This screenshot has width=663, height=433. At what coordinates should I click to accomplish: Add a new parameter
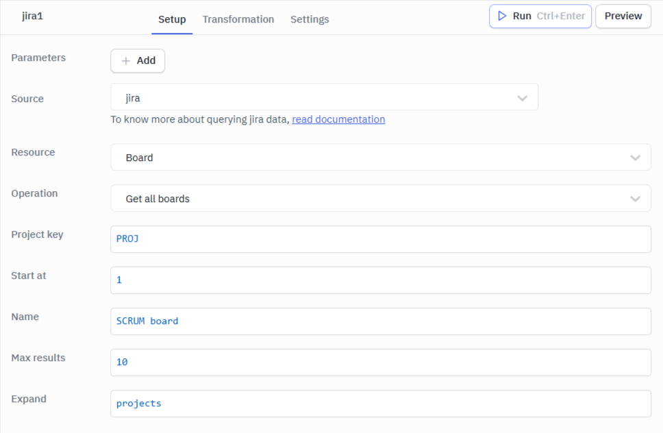click(138, 61)
